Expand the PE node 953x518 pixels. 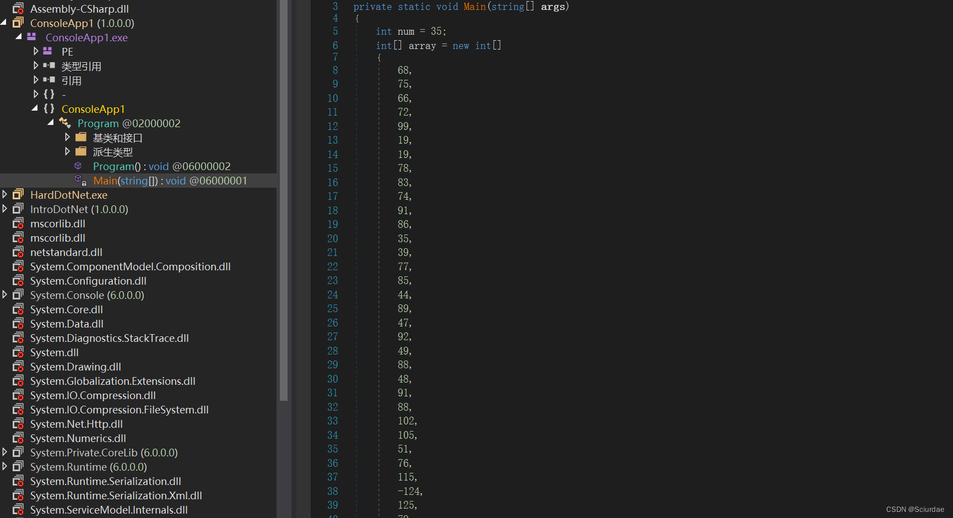pos(36,51)
